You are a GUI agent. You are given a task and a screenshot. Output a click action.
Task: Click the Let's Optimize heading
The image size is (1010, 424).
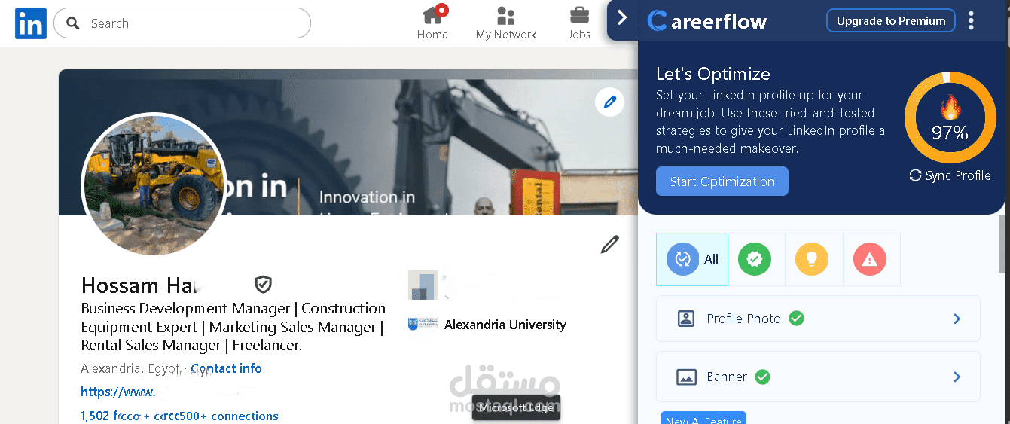[x=713, y=74]
